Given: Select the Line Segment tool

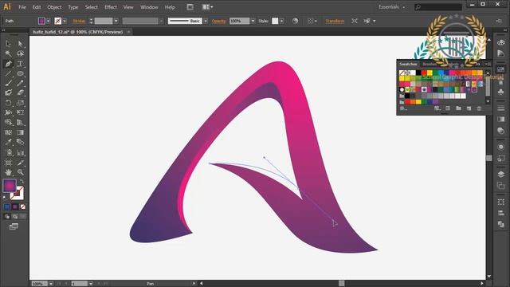Looking at the screenshot, I should 9,73.
